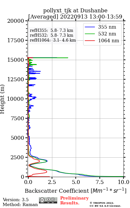130x208 pixels.
Task: Select the 1064 nm legend label
Action: (109, 41)
